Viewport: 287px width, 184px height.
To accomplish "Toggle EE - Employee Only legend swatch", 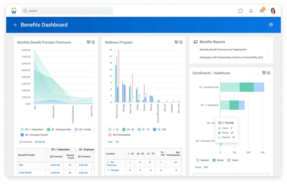I will [48, 129].
